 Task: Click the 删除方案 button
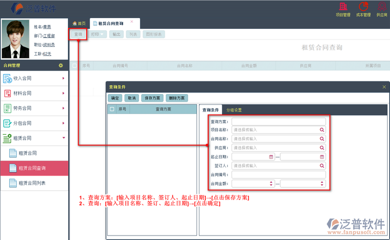pos(177,98)
